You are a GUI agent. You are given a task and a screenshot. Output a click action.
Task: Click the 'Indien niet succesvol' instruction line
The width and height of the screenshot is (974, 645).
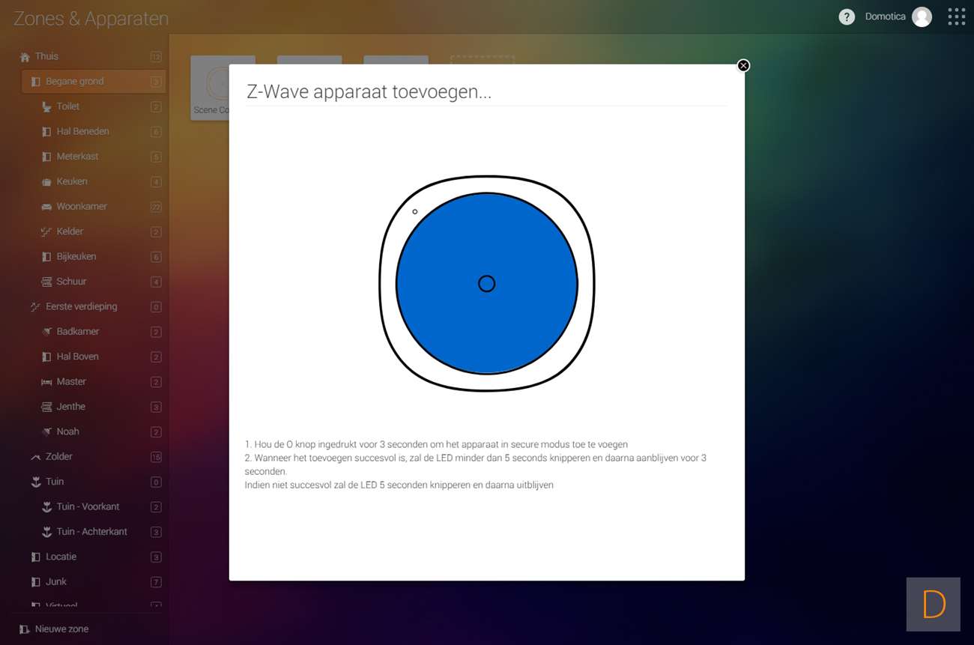click(399, 485)
